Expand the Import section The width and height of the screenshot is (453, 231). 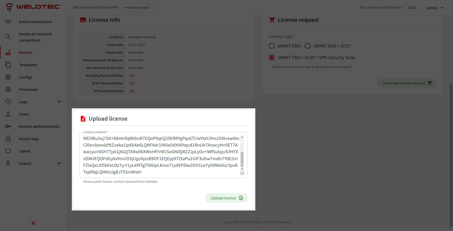tap(59, 163)
